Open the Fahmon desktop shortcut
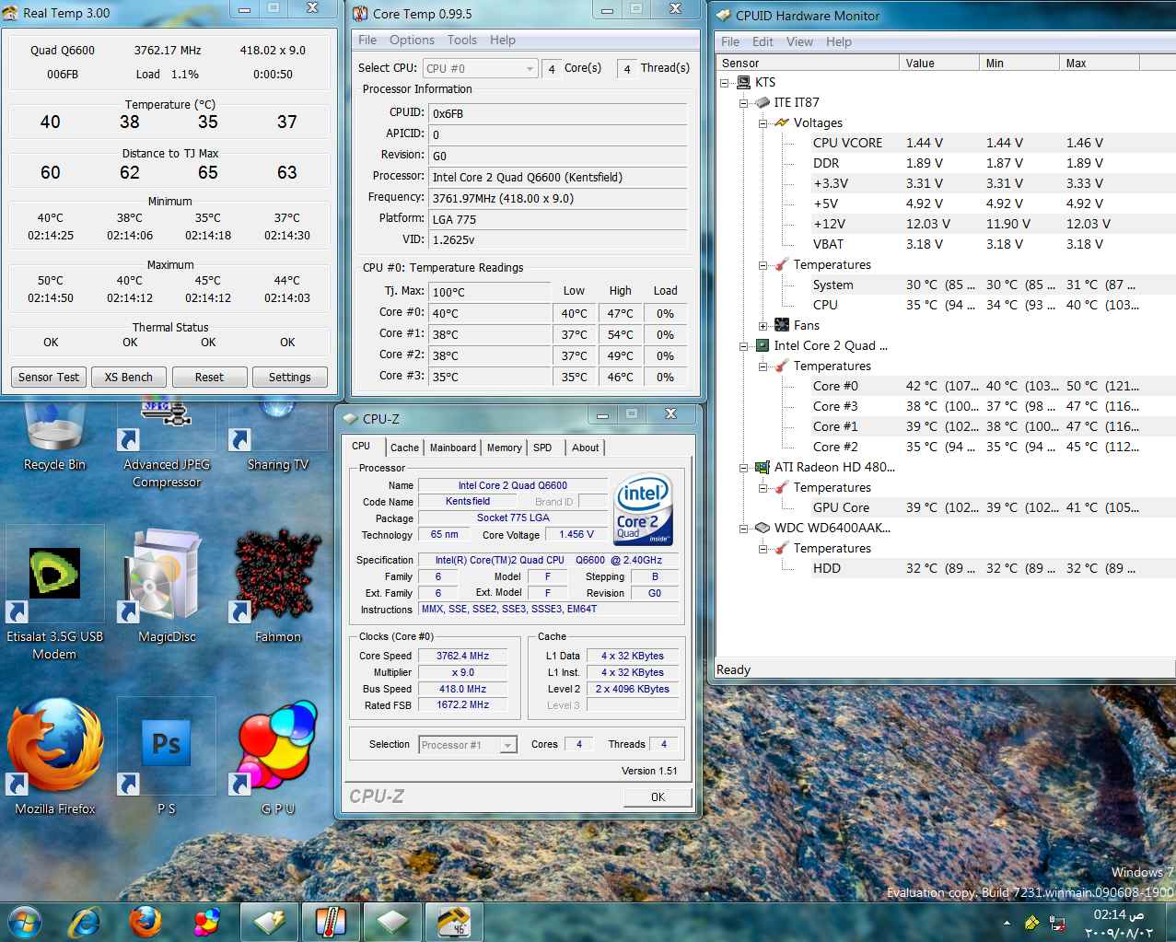Screen dimensions: 1176x942 277,586
